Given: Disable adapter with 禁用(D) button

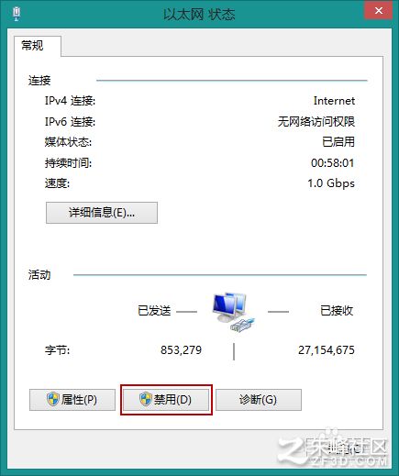Looking at the screenshot, I should (x=166, y=400).
